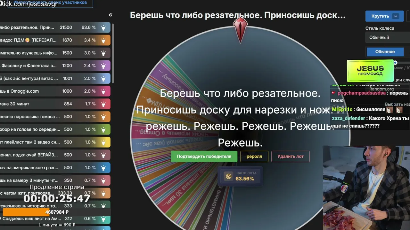Click the trophy icon on the 'историю' lot row

(103, 206)
